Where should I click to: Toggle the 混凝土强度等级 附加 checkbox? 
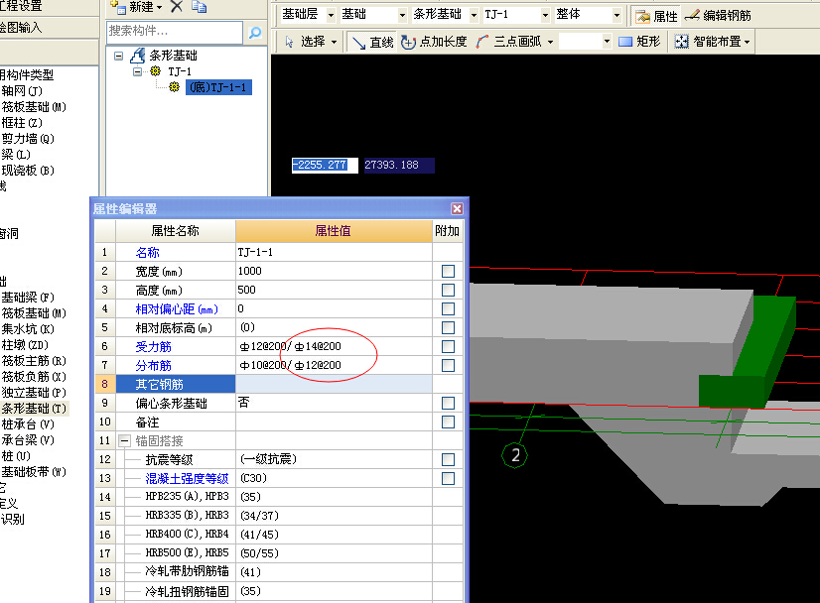point(448,478)
